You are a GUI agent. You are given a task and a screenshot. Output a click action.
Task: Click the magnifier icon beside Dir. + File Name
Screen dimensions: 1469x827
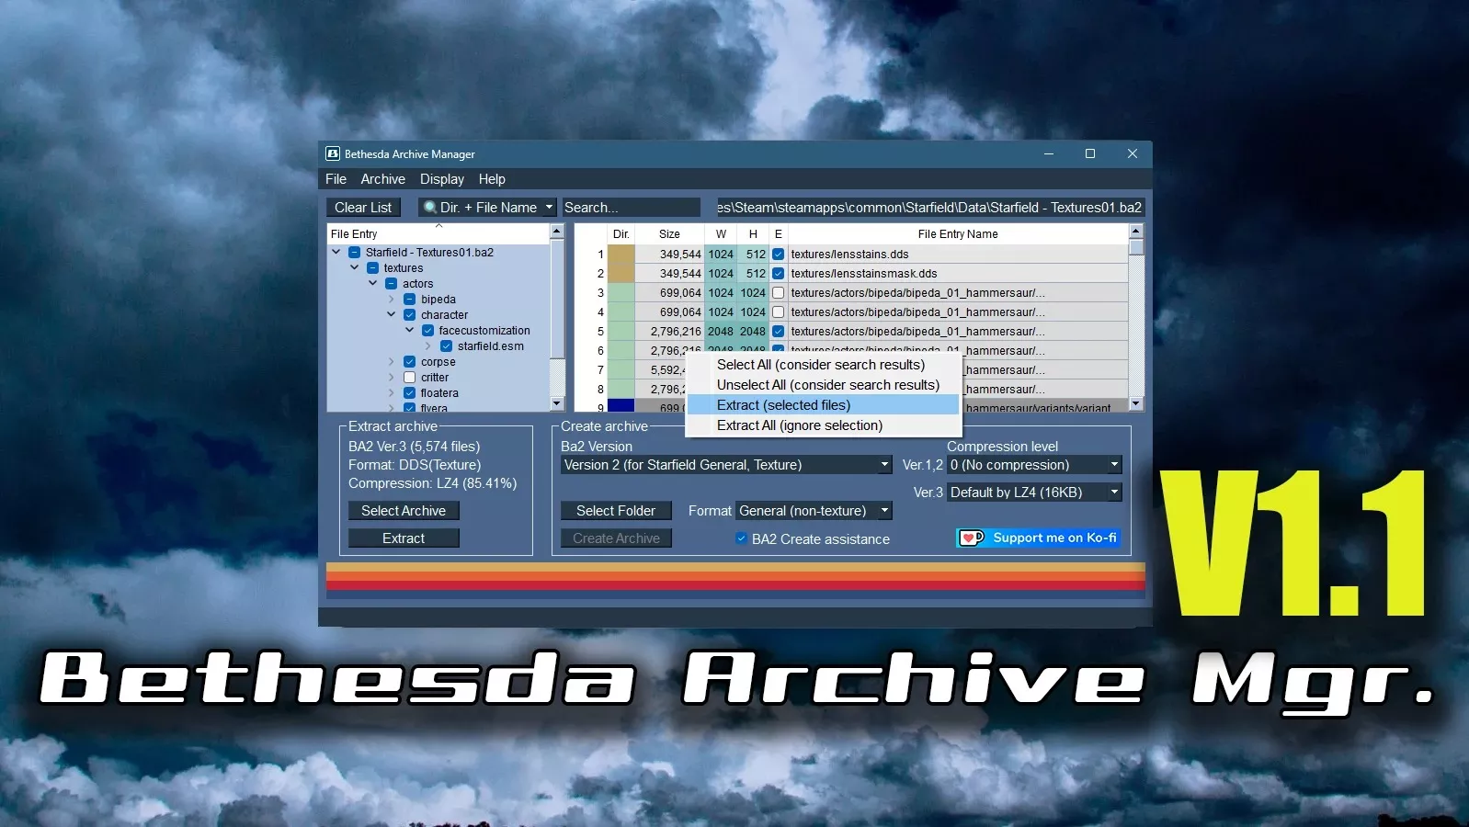pos(429,208)
